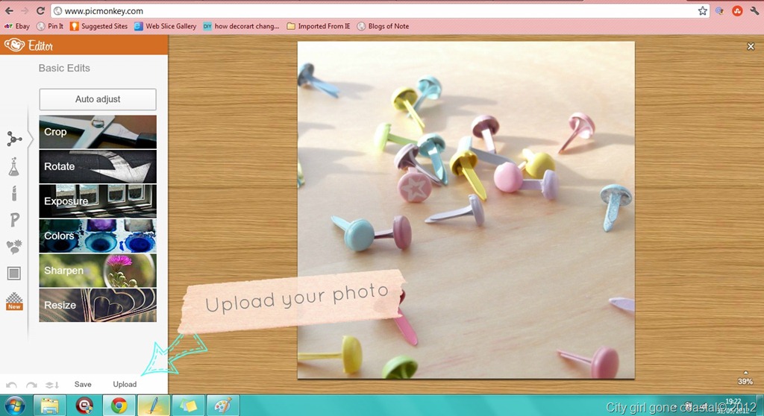Click the redo arrow icon
The image size is (764, 416).
click(31, 385)
